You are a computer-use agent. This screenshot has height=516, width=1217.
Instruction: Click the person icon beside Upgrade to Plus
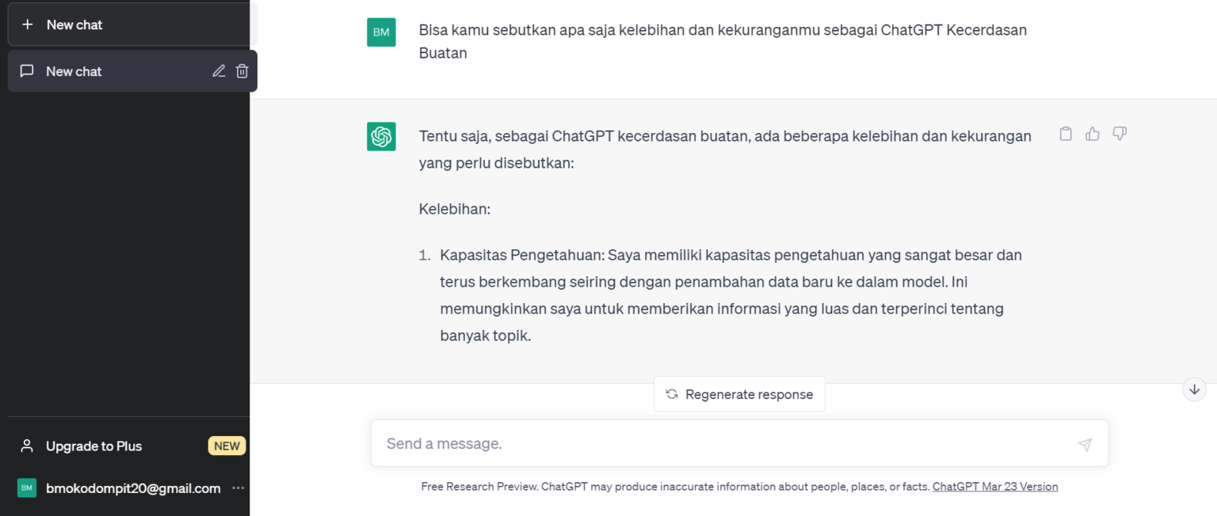26,446
